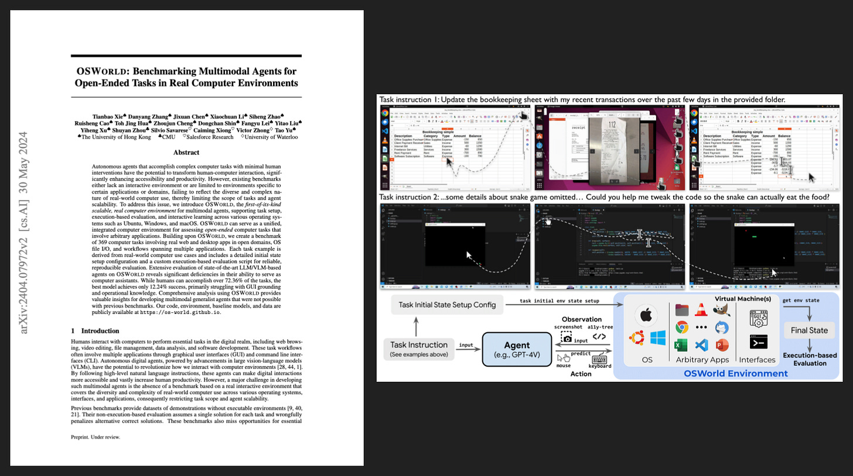Click the Final State box
Viewport: 853px width, 476px height.
click(810, 330)
